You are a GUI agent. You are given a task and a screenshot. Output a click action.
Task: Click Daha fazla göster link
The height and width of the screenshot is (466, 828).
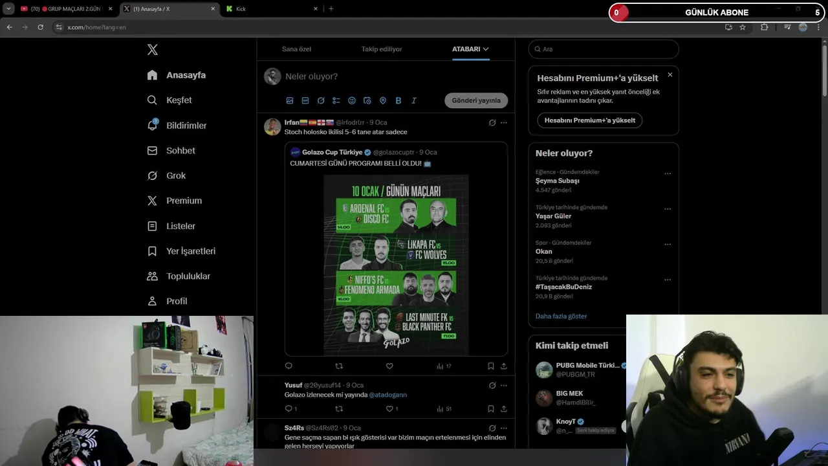tap(561, 316)
